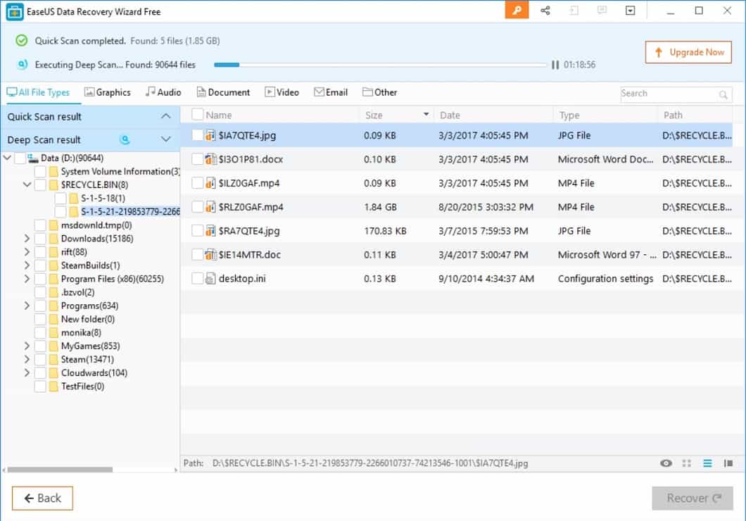The height and width of the screenshot is (521, 746).
Task: Check the TestFiles(0) folder checkbox
Action: [x=40, y=387]
